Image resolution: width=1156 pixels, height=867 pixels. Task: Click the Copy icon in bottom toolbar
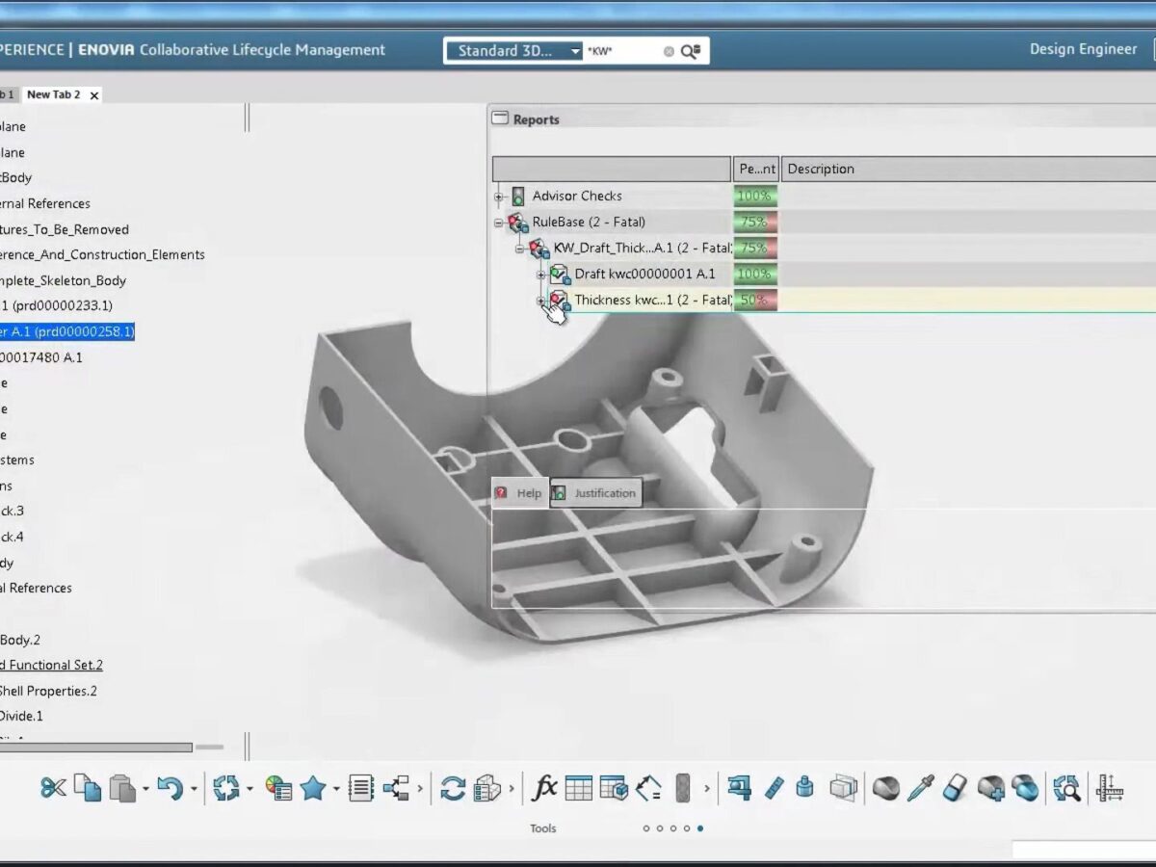coord(88,788)
